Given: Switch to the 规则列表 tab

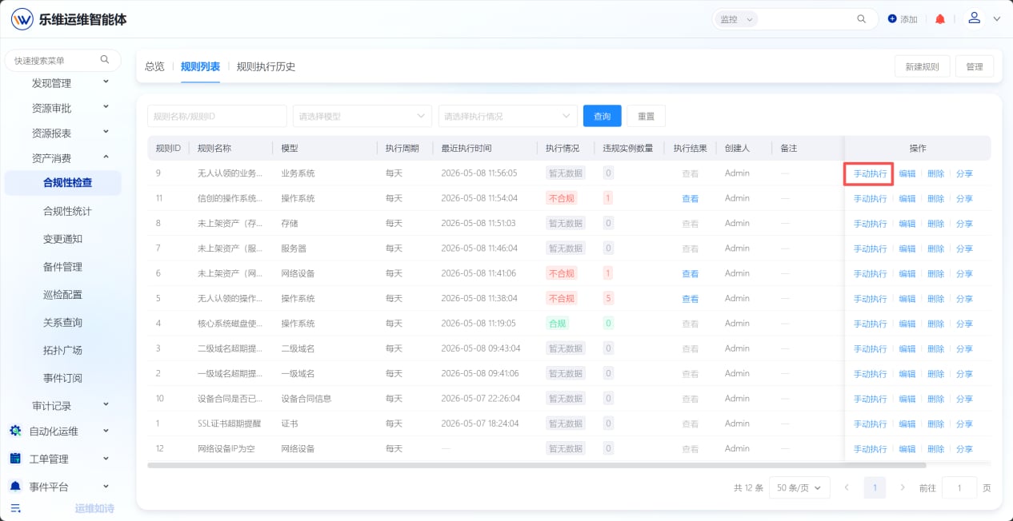Looking at the screenshot, I should (x=200, y=66).
